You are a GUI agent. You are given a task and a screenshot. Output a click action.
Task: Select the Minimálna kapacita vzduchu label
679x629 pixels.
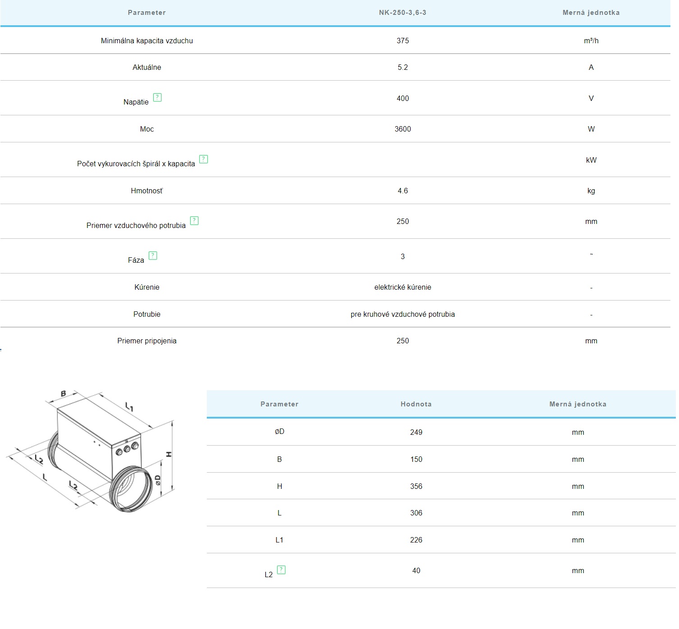[146, 41]
